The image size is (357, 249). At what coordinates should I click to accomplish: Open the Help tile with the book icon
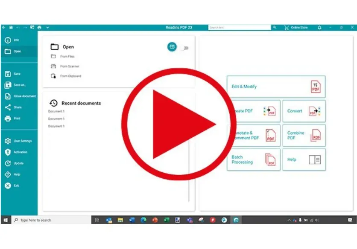pyautogui.click(x=304, y=159)
